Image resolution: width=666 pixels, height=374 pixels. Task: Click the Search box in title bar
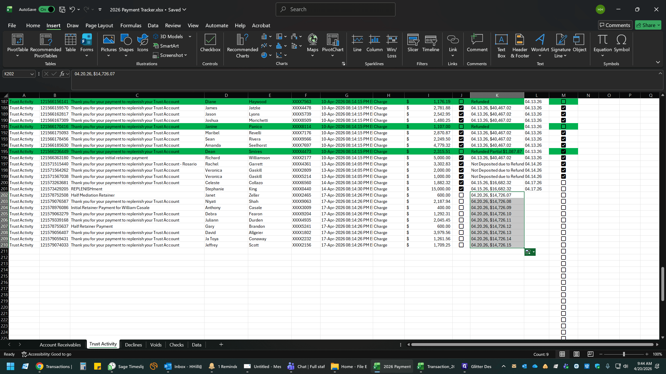(x=335, y=9)
